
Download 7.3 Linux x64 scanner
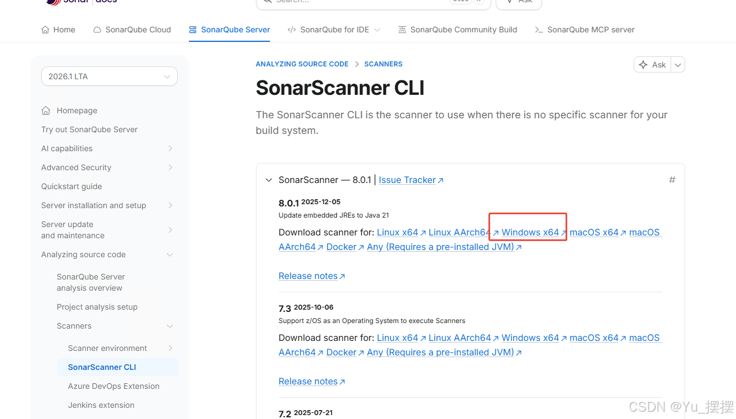pyautogui.click(x=397, y=338)
